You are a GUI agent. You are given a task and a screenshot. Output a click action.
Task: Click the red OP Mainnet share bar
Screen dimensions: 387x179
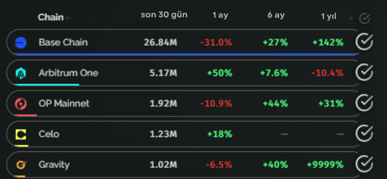tap(26, 115)
